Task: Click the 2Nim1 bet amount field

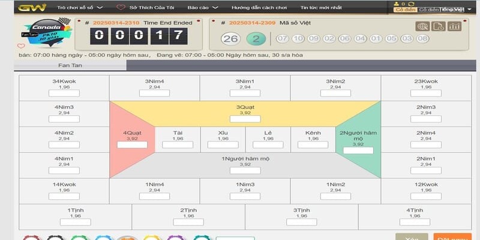Action: click(x=426, y=170)
